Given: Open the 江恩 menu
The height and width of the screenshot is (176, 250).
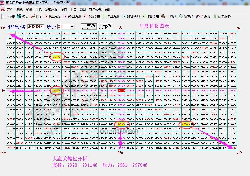Looking at the screenshot, I should pyautogui.click(x=38, y=9).
